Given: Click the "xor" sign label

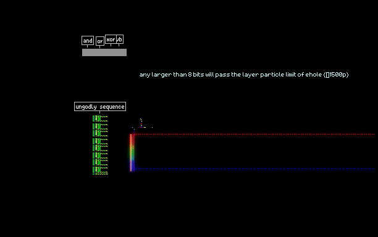Looking at the screenshot, I should click(x=111, y=39).
